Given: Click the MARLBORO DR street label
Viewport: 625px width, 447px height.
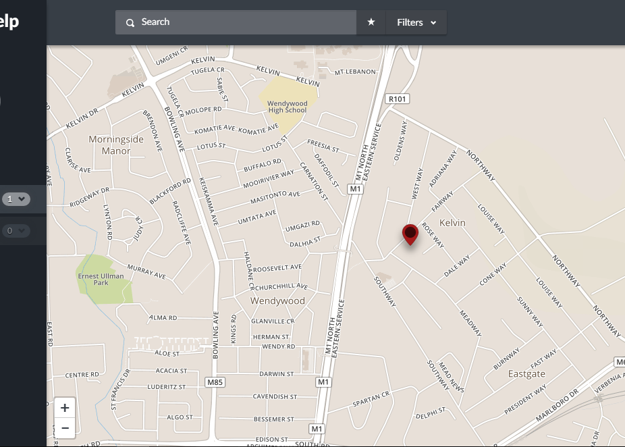Looking at the screenshot, I should pyautogui.click(x=557, y=406).
